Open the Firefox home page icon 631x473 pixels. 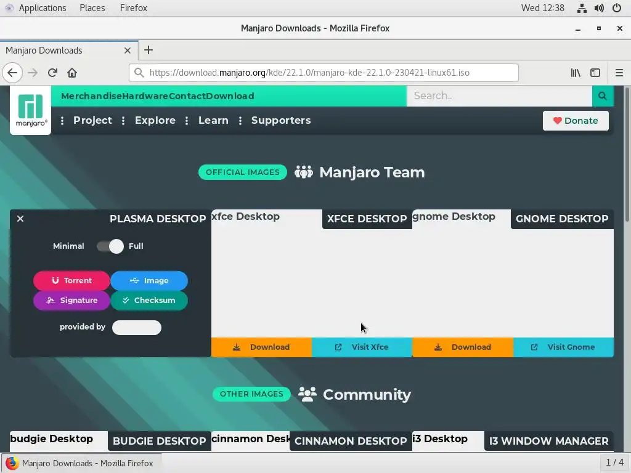[72, 73]
